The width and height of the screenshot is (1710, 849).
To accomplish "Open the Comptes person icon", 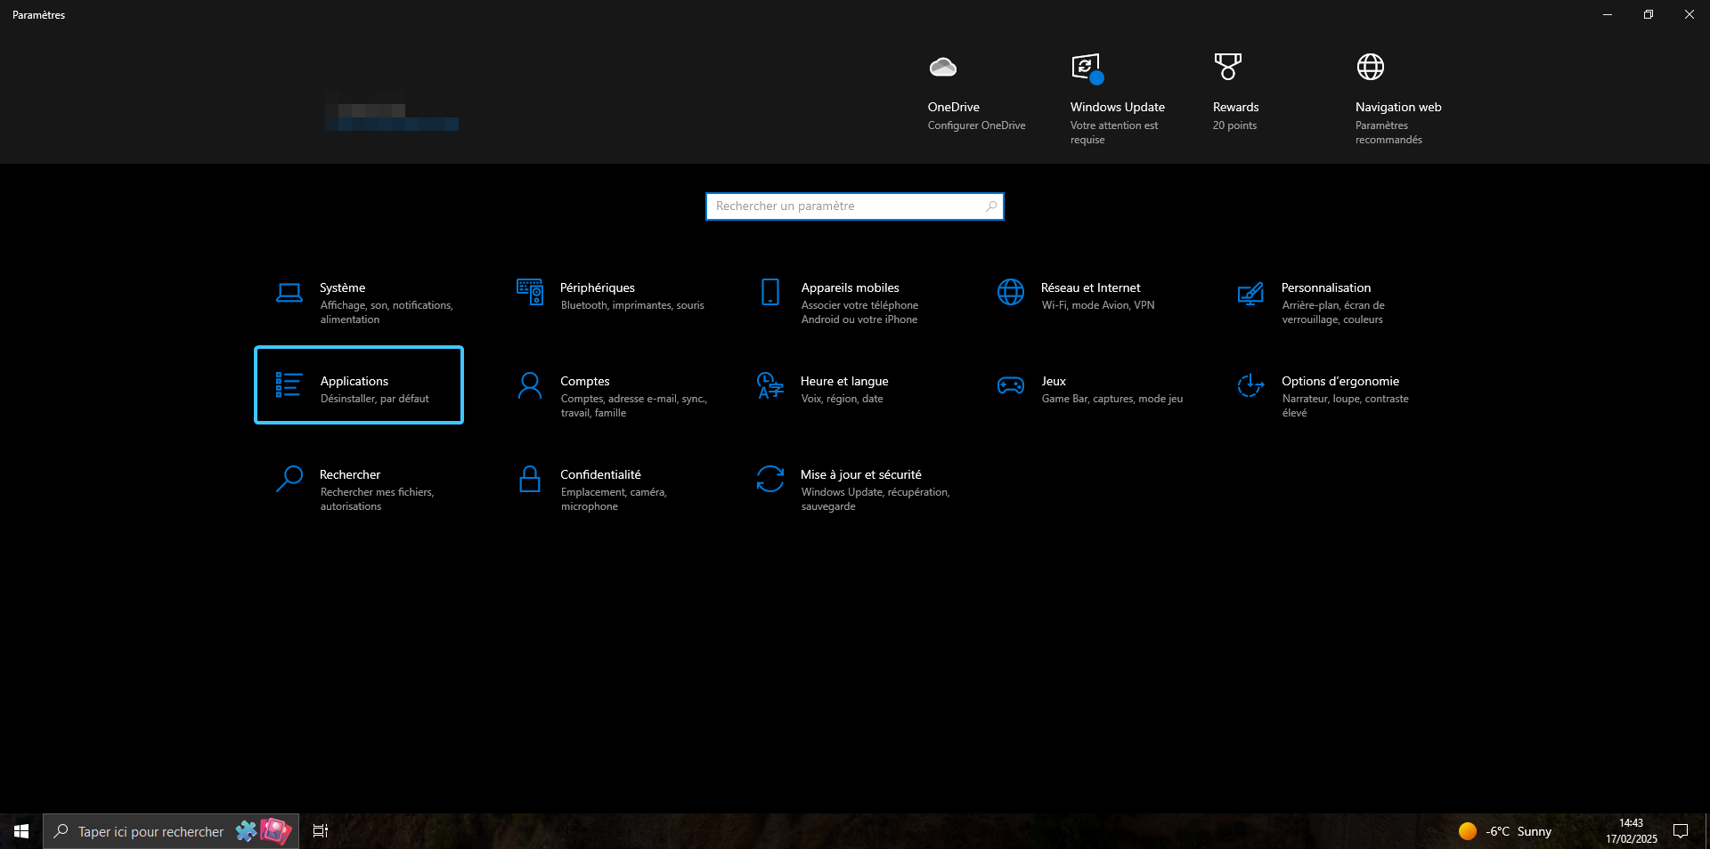I will point(530,385).
